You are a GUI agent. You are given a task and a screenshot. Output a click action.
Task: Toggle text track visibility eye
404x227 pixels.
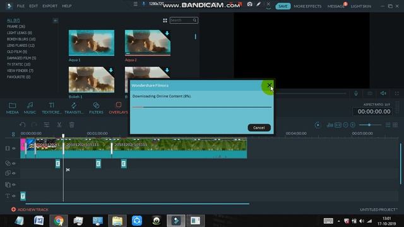point(14,196)
